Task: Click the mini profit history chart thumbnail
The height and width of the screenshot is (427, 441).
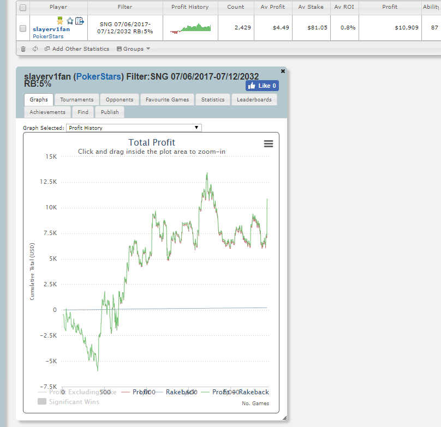Action: pos(190,28)
